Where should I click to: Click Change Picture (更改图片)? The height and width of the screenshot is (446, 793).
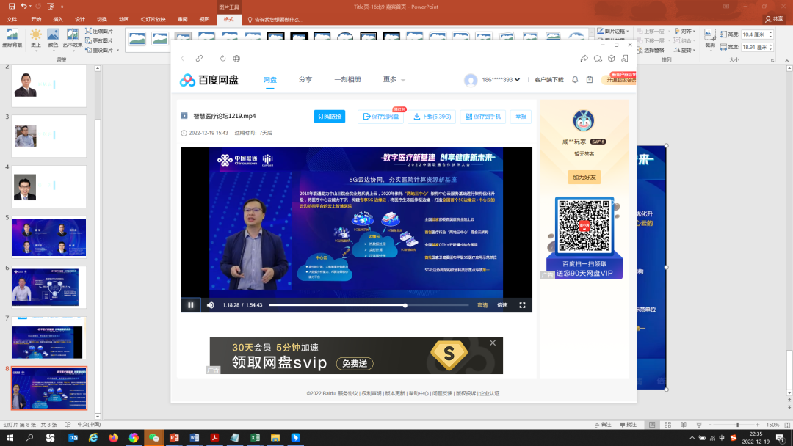99,40
